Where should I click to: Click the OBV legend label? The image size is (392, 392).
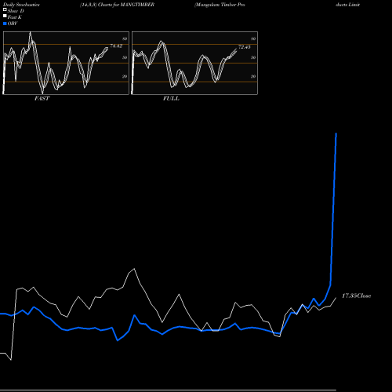pyautogui.click(x=13, y=24)
